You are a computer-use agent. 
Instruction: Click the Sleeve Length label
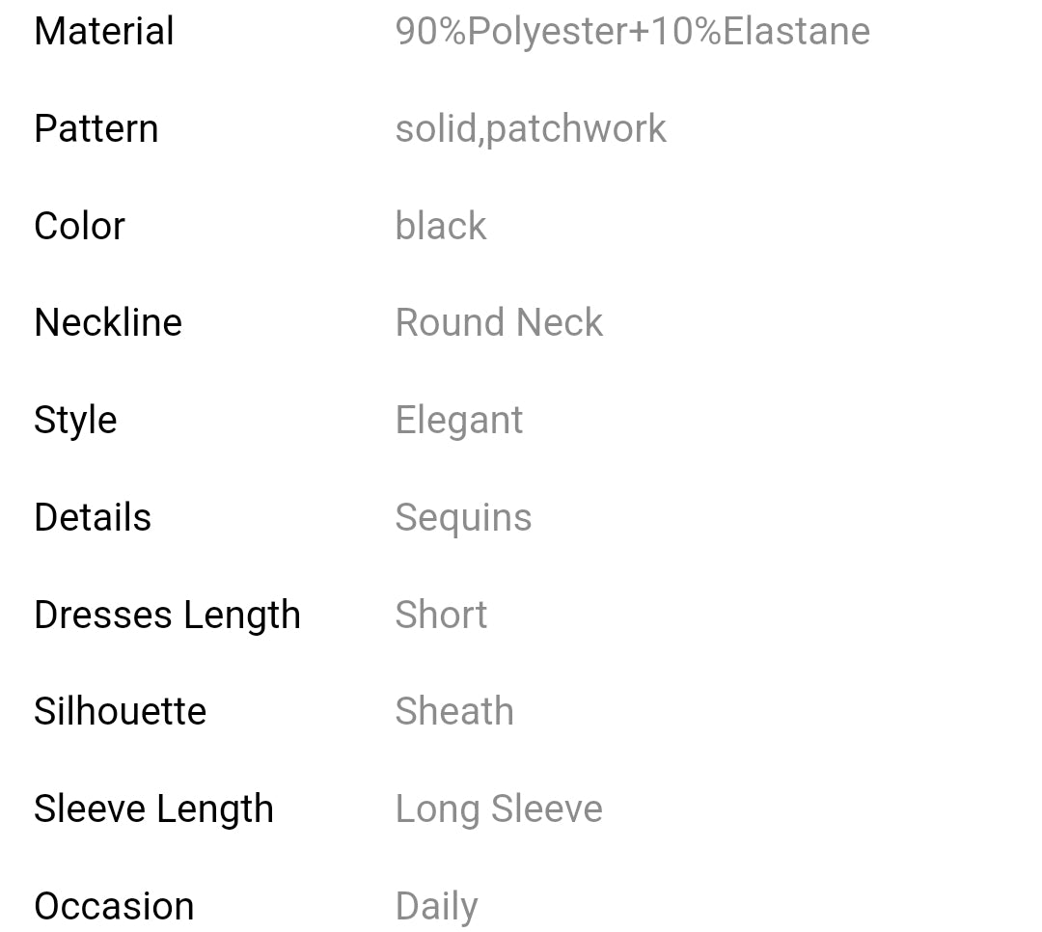[x=153, y=809]
